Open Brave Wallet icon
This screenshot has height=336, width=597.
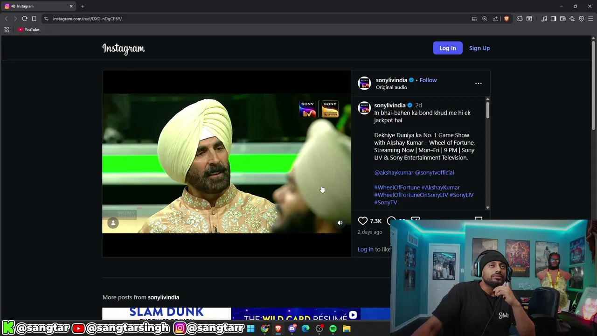(563, 19)
